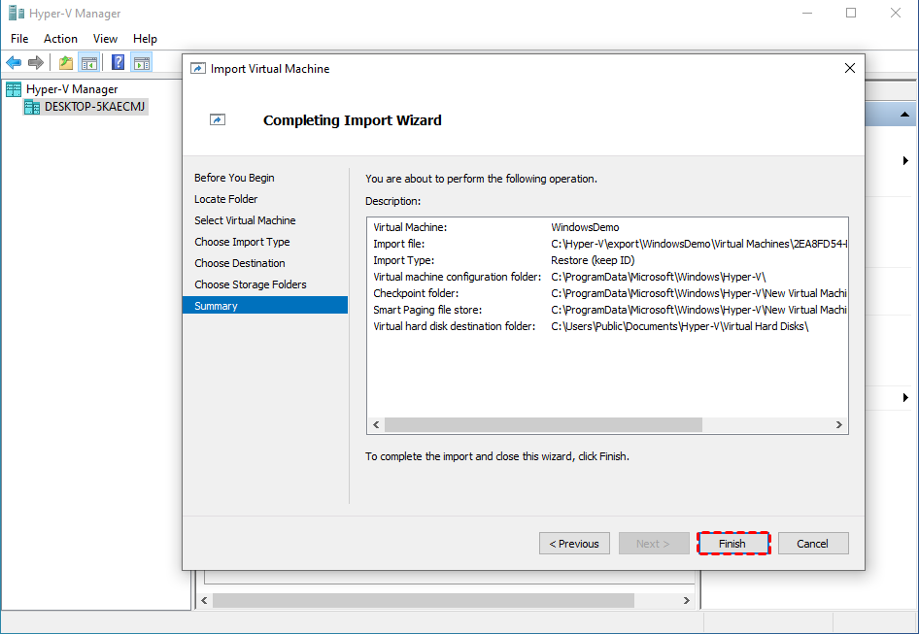Click the WindowsDemo virtual machine name

point(585,227)
